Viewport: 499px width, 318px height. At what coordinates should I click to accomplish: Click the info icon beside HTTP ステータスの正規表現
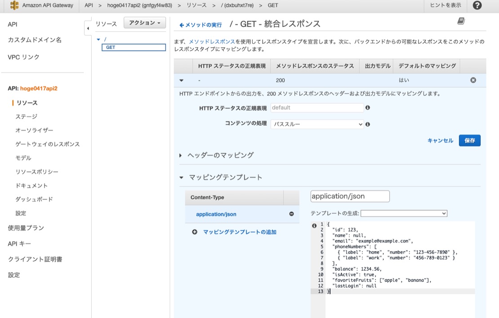coord(369,107)
